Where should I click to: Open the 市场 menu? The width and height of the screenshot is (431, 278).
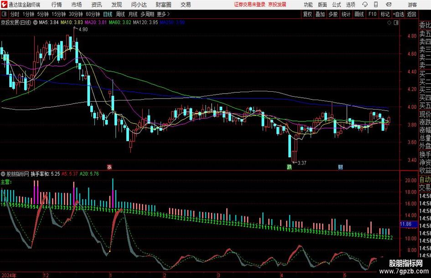77,5
